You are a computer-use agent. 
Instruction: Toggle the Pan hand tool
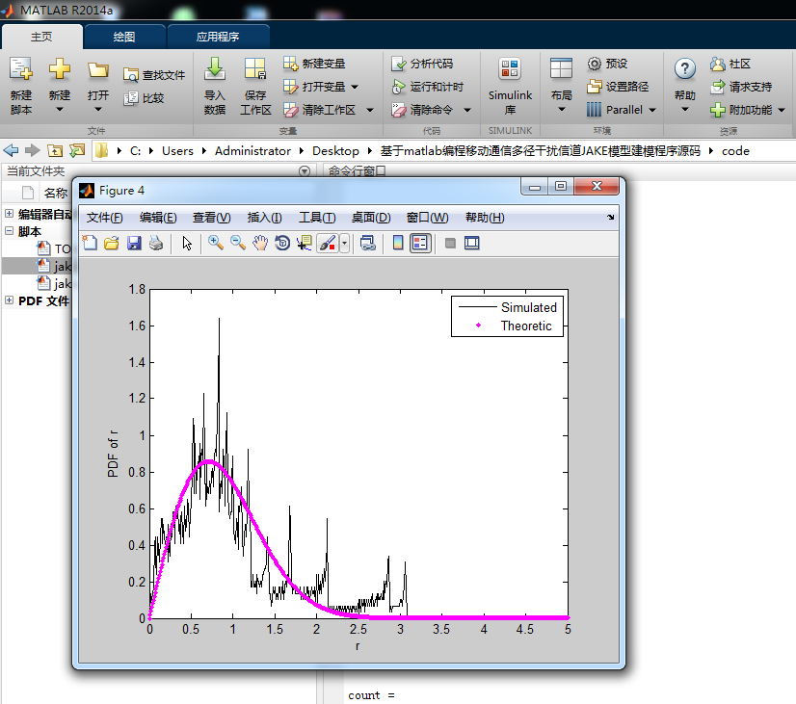click(260, 243)
